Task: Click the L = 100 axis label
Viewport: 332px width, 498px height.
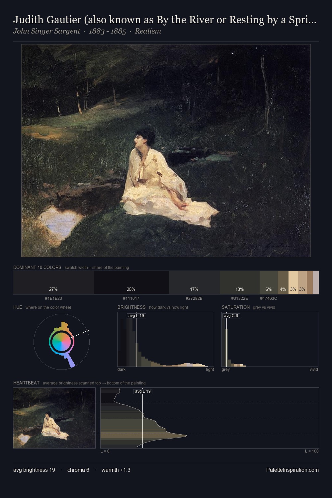Action: coord(312,451)
